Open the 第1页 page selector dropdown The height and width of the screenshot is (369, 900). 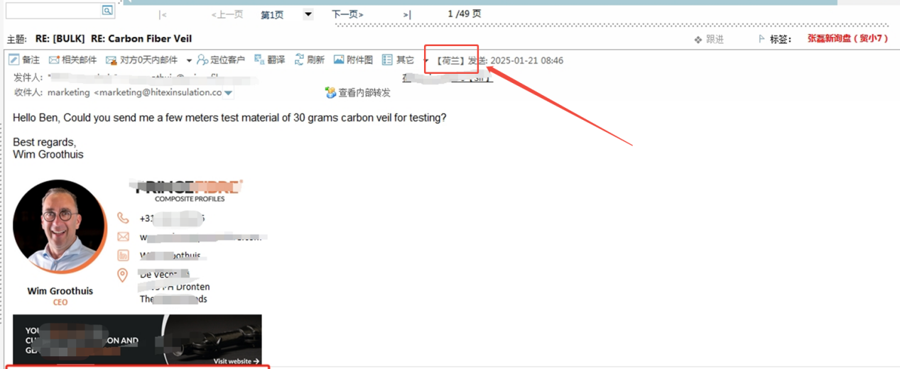(x=308, y=14)
